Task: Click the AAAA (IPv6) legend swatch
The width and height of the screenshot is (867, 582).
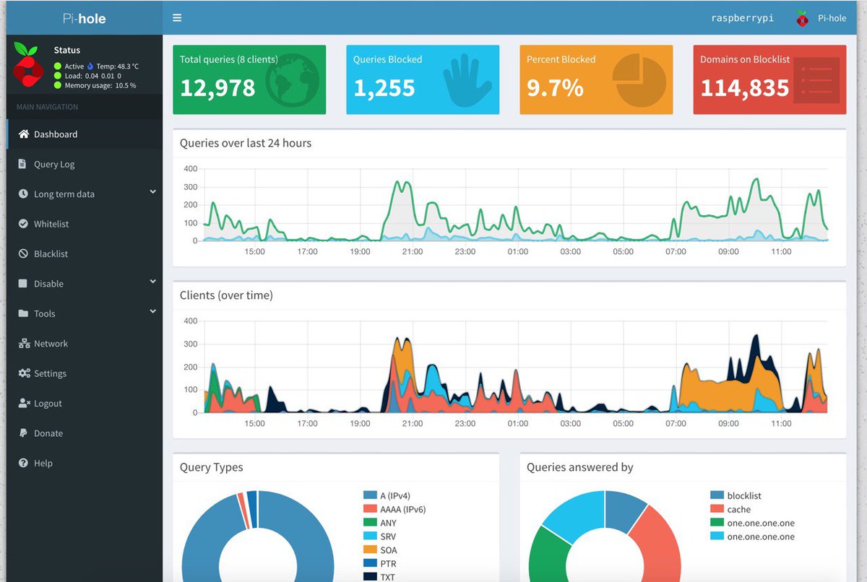Action: coord(370,509)
